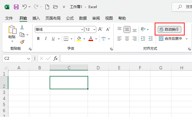
Task: Click the wén phonetic guide icon
Action: click(104, 38)
